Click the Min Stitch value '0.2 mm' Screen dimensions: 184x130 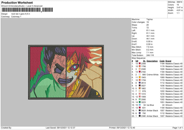pyautogui.click(x=150, y=50)
